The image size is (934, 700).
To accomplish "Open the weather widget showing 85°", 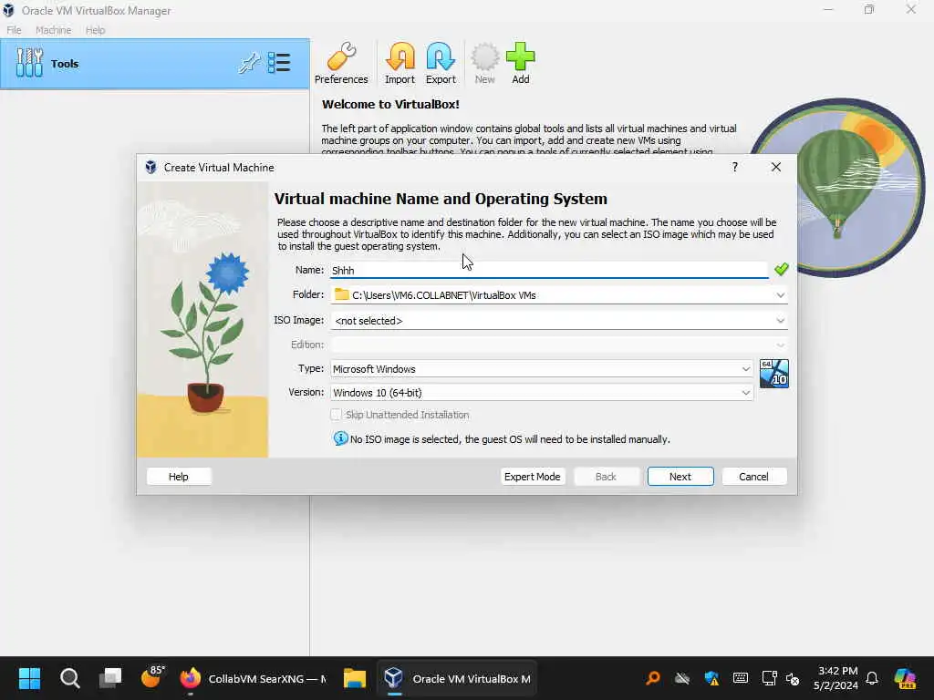I will [152, 677].
